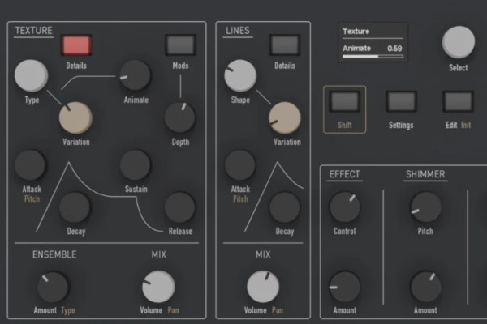Click the EFFECT section title
Screen dimensions: 487x324
(x=344, y=174)
